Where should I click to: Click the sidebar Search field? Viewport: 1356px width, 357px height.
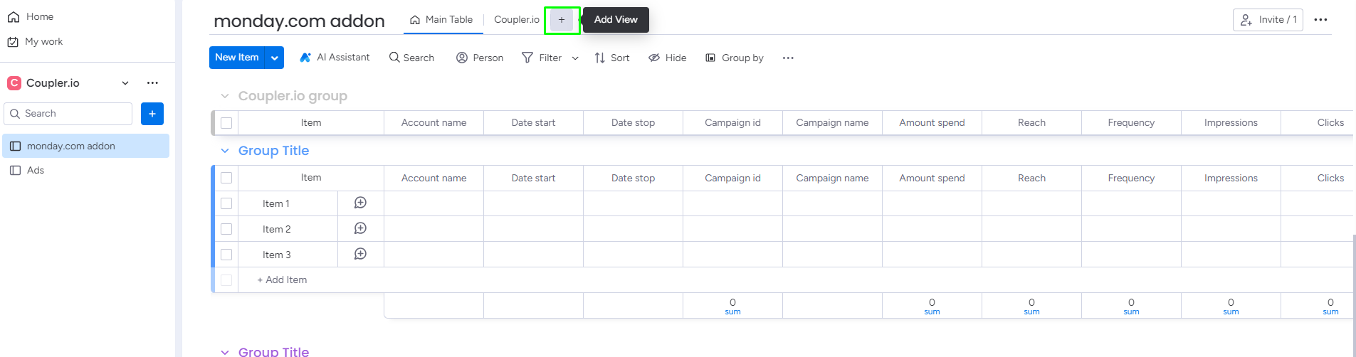[x=68, y=114]
